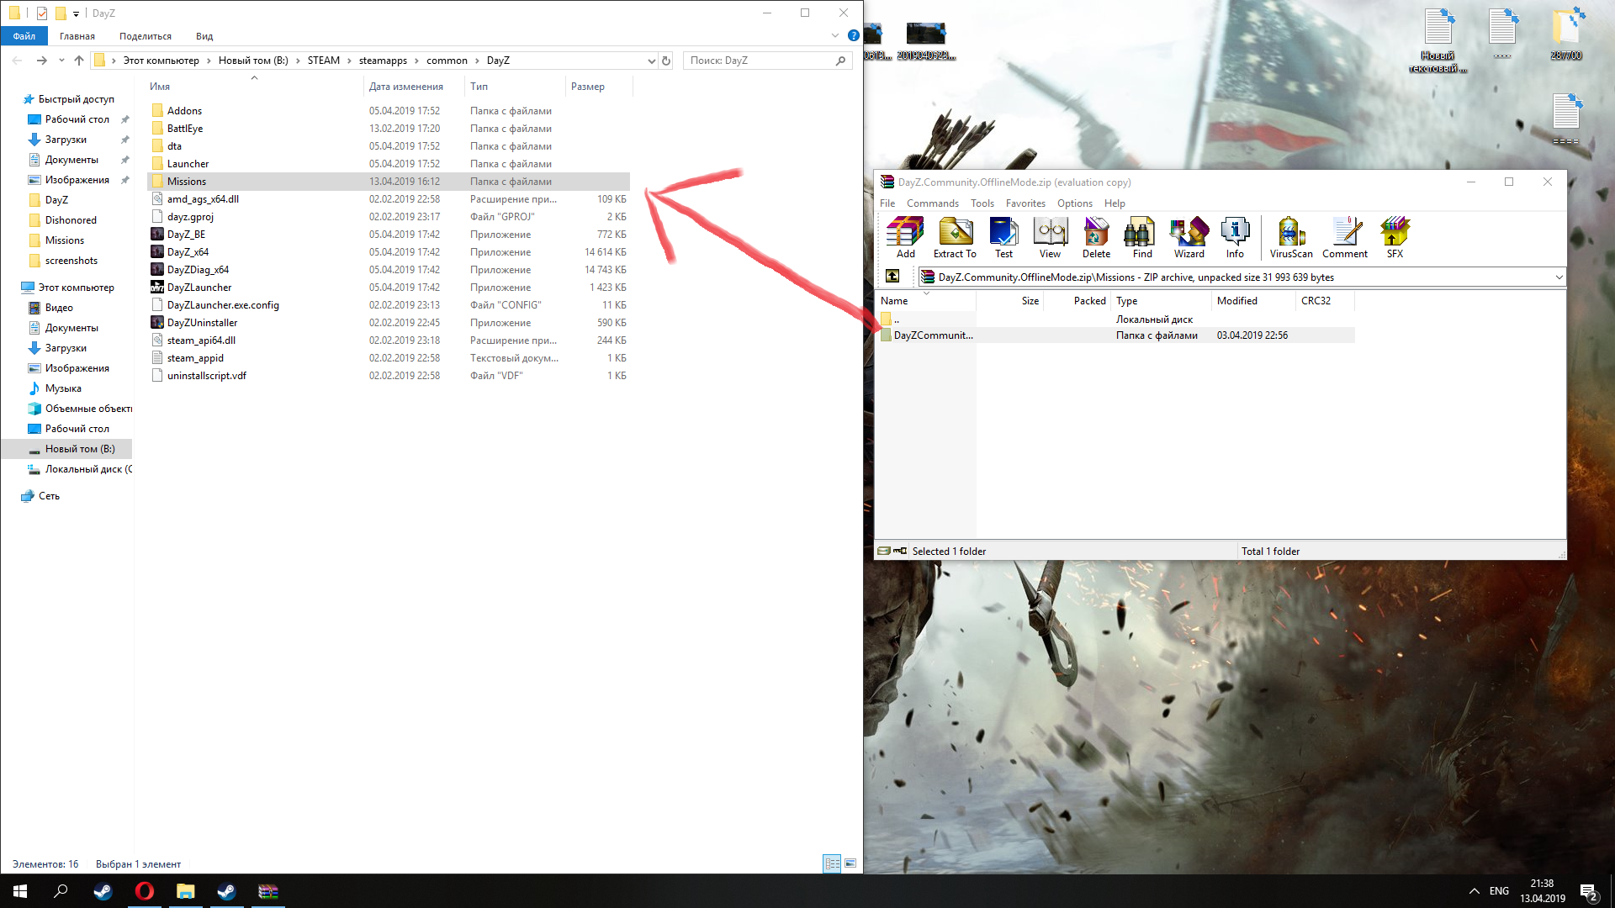
Task: Click WinRAR up-one-level folder button
Action: [x=892, y=277]
